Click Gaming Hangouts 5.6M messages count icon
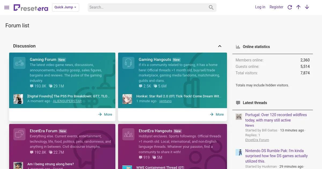The width and height of the screenshot is (322, 169). pos(155,86)
